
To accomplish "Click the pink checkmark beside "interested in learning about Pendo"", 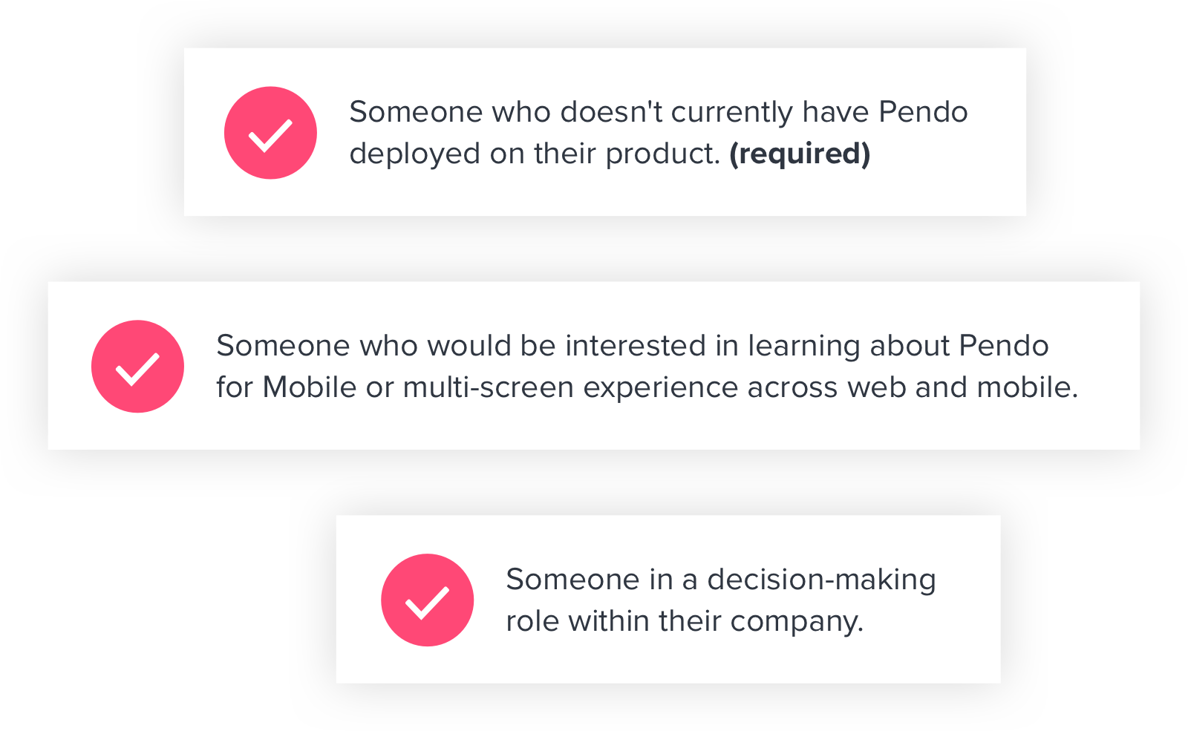I will tap(137, 367).
